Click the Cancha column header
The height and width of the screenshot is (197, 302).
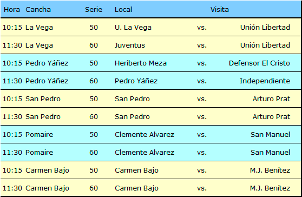[38, 9]
